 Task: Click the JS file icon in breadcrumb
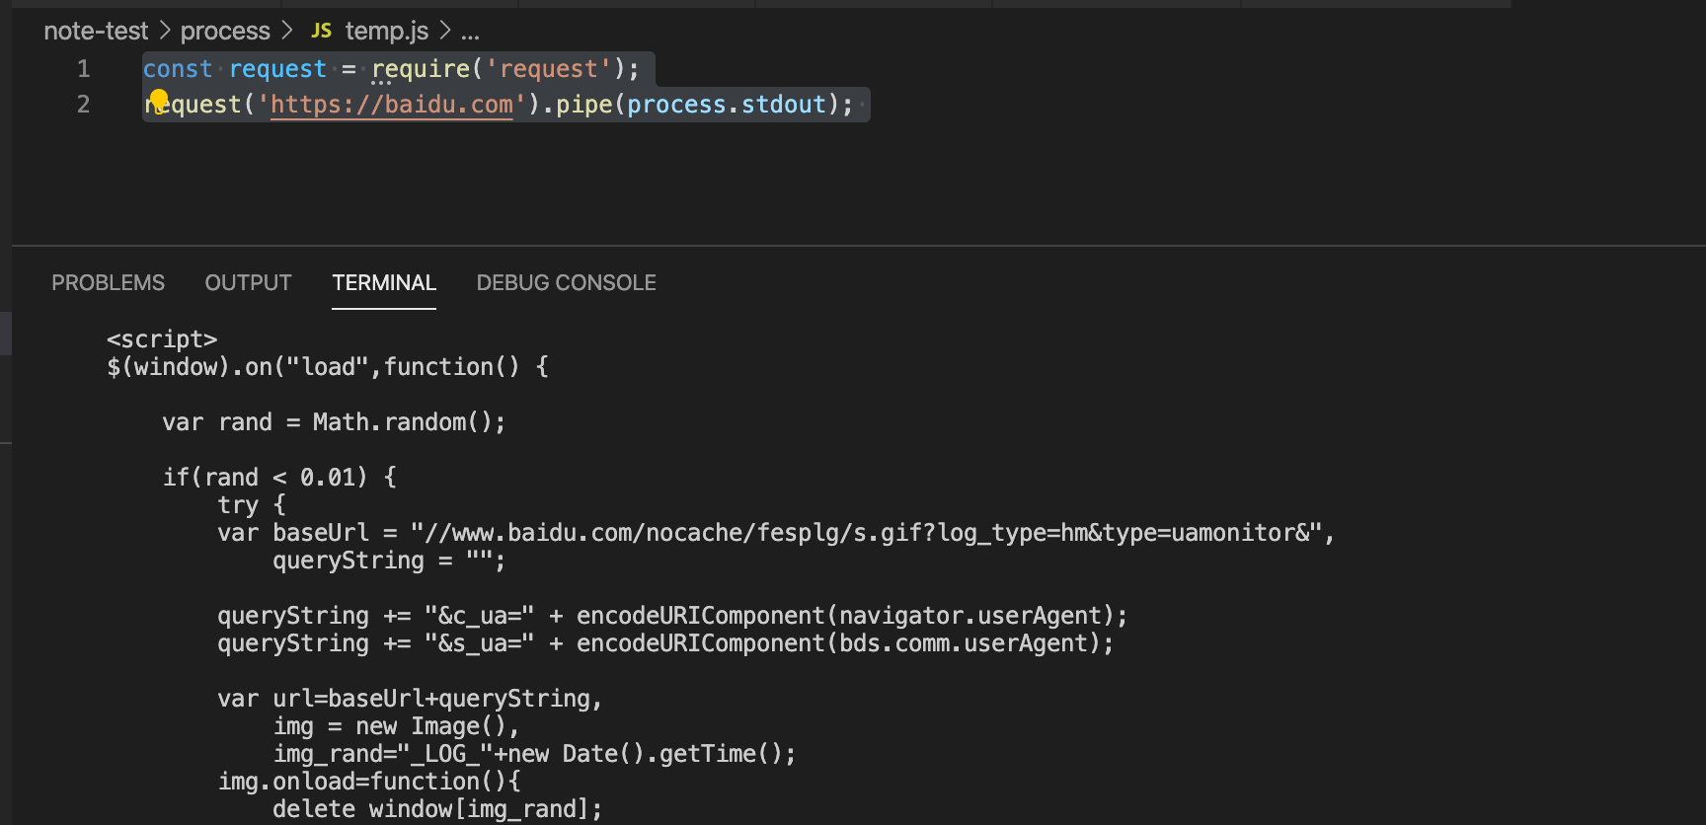point(322,31)
